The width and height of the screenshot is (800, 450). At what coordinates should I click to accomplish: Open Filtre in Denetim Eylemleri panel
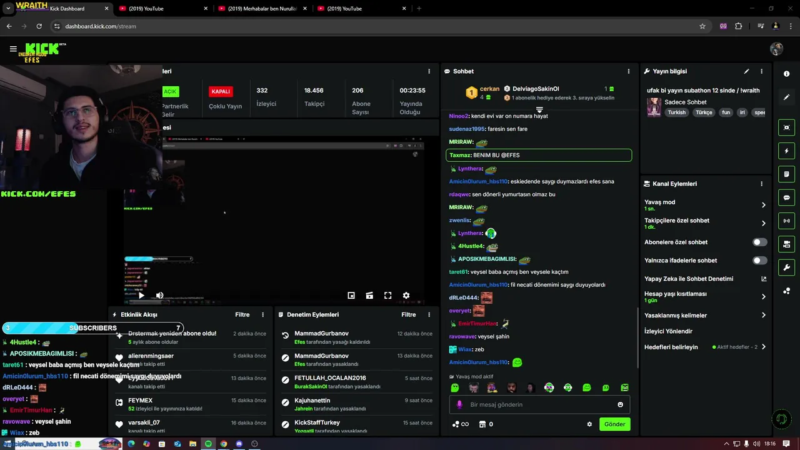pyautogui.click(x=408, y=314)
